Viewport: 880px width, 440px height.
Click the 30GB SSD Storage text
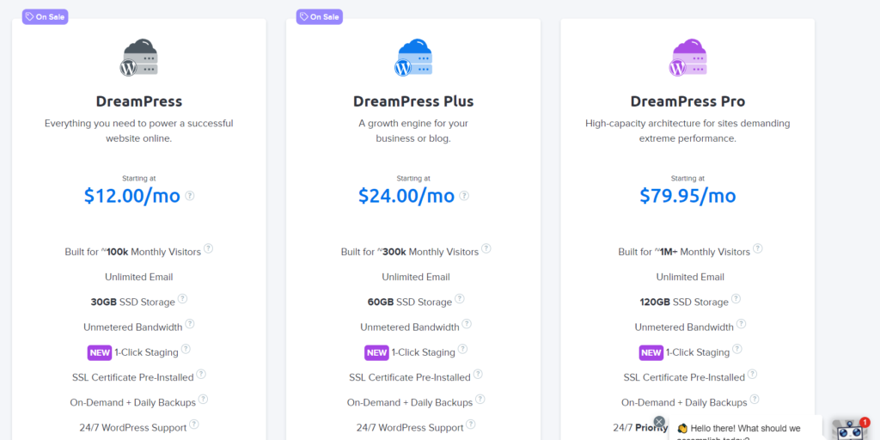(x=133, y=302)
